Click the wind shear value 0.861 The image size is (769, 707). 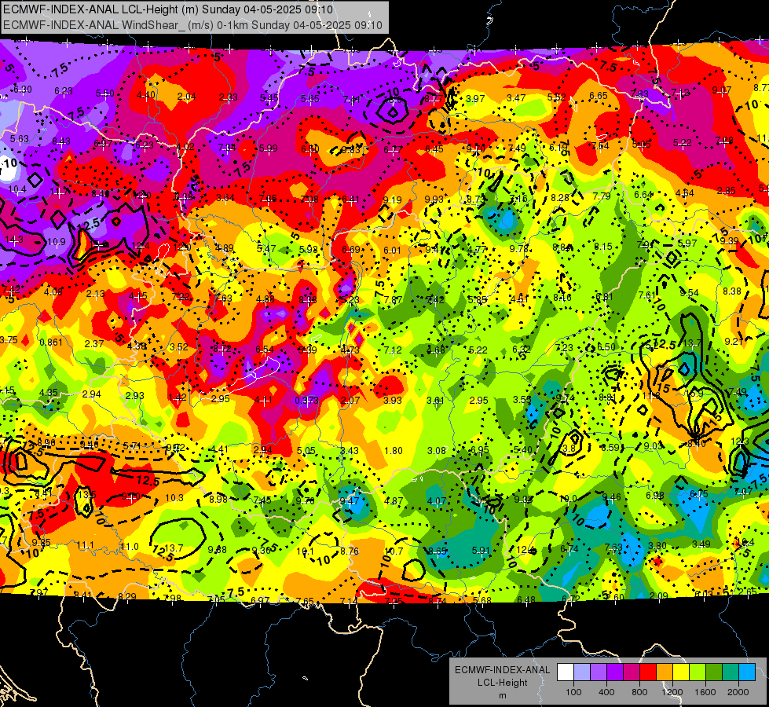click(51, 343)
